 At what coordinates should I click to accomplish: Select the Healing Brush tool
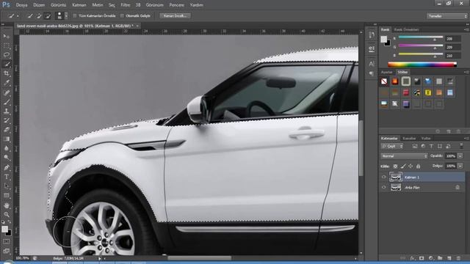tap(7, 92)
